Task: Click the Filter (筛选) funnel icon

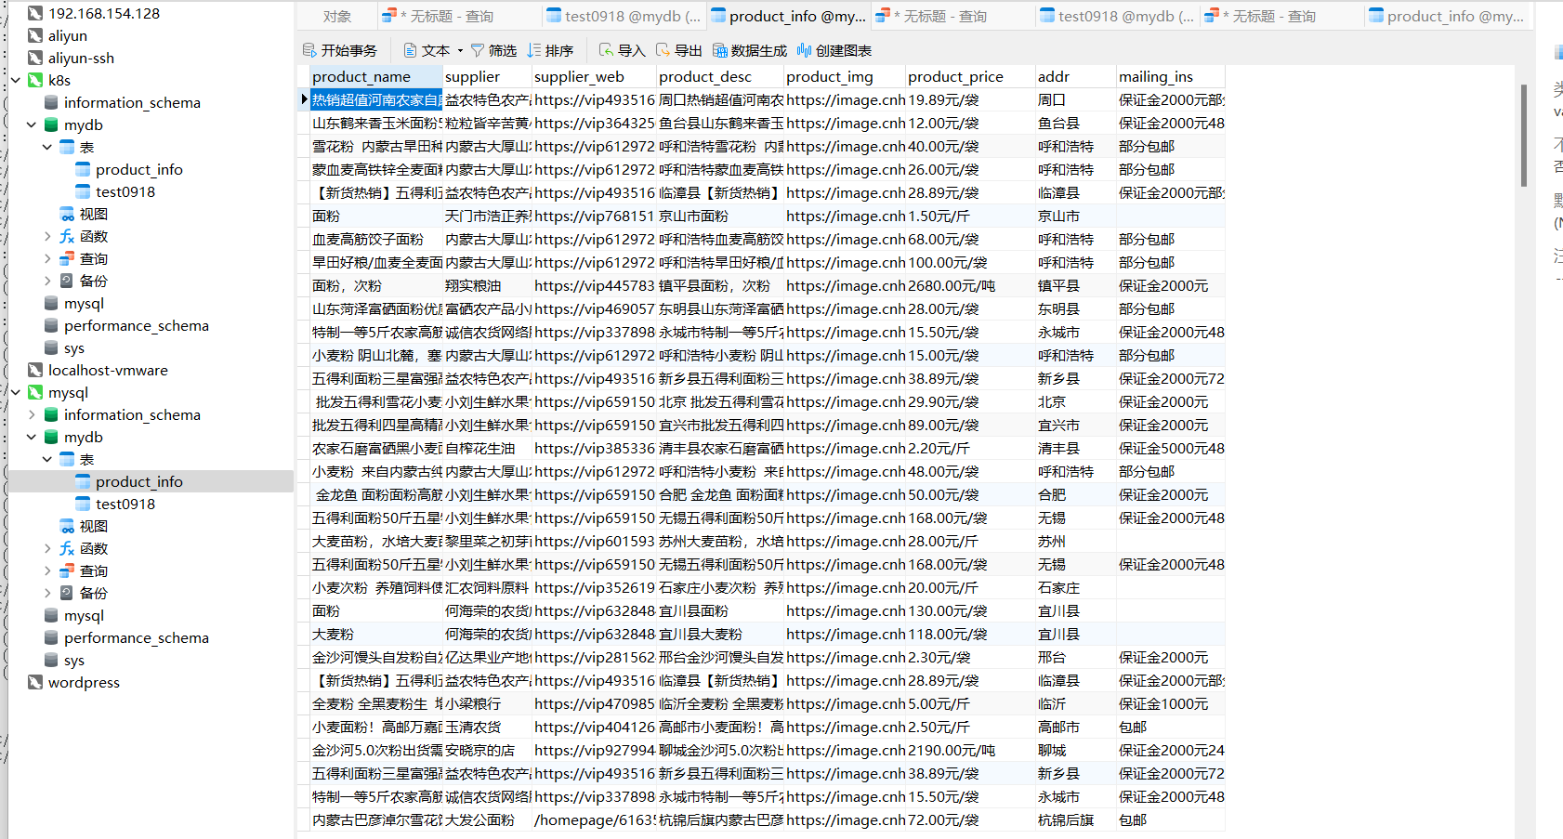Action: click(478, 50)
